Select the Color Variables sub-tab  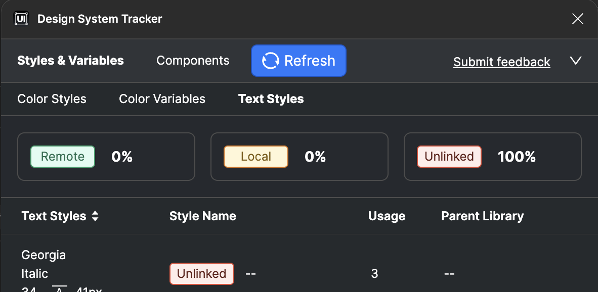tap(162, 99)
